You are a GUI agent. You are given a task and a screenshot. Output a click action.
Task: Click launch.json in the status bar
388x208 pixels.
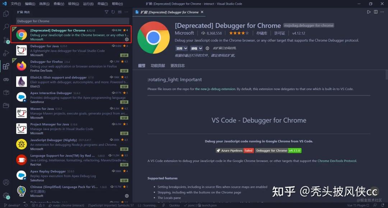207,205
